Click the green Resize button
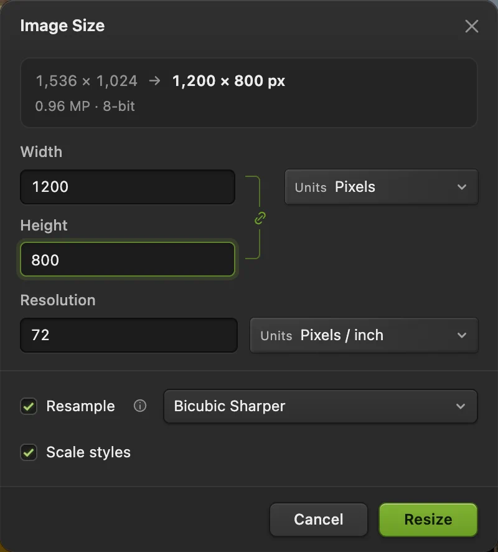Screen dimensions: 498x552 click(428, 520)
